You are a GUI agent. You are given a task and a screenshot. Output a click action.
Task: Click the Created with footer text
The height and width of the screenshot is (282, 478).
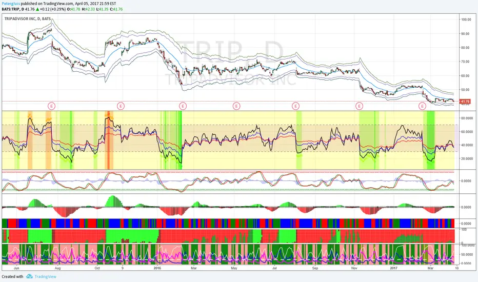click(12, 276)
